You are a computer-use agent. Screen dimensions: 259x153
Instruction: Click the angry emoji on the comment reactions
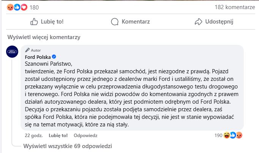(x=239, y=135)
